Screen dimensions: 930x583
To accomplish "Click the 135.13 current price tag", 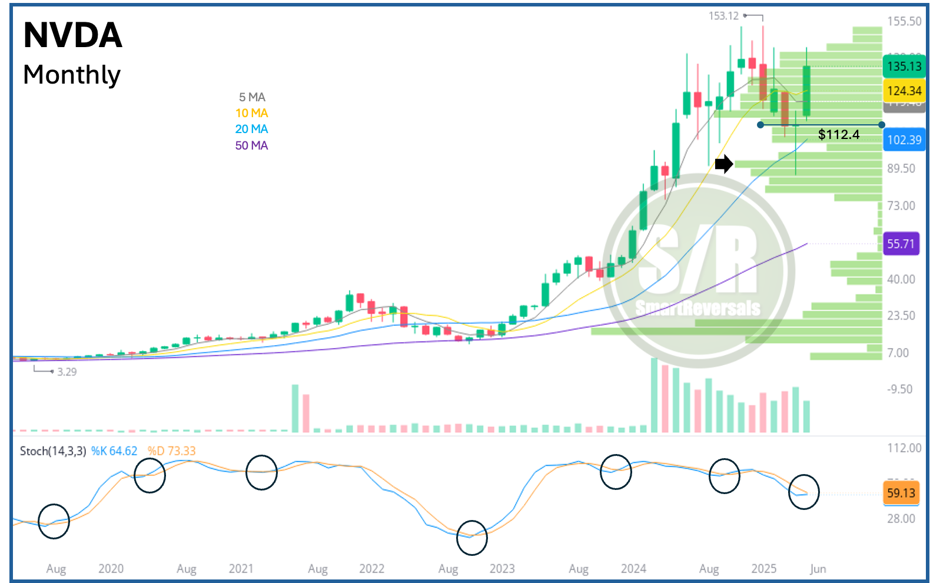I will [x=904, y=67].
